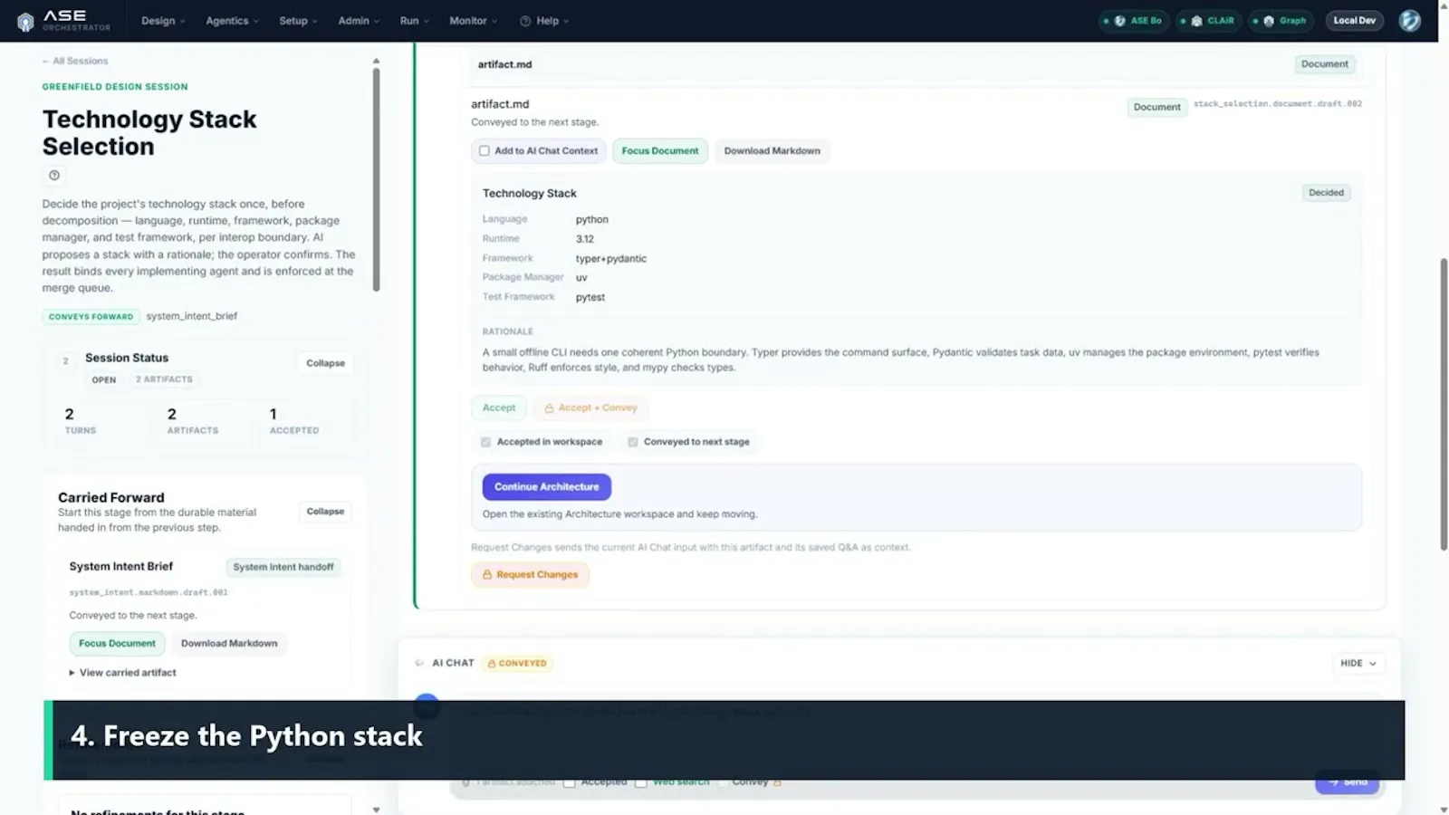Click the CLAIR status badge

click(1210, 21)
